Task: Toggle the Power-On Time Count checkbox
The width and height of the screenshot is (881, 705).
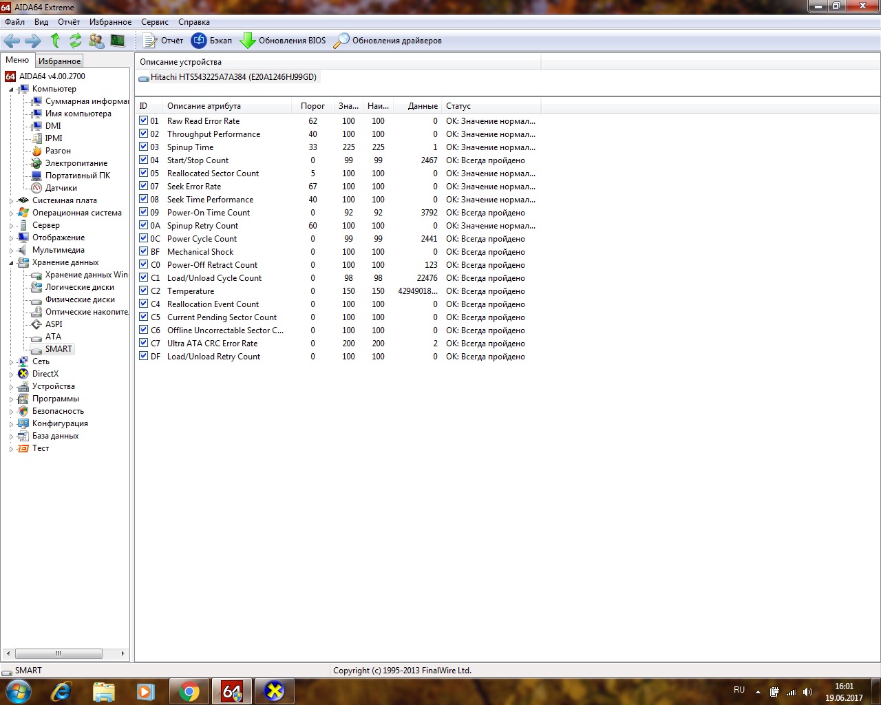Action: point(143,212)
